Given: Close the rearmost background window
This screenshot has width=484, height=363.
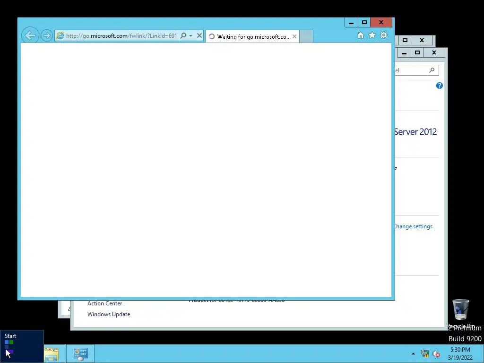Looking at the screenshot, I should [x=422, y=40].
